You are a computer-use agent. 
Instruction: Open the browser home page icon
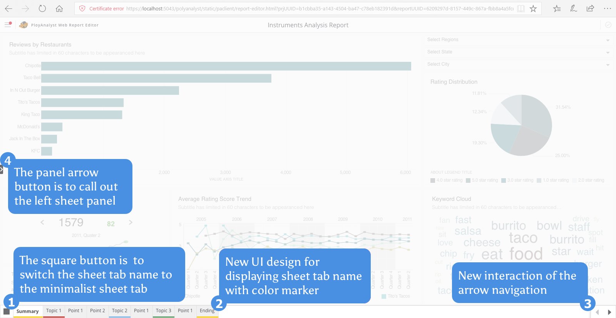tap(59, 8)
